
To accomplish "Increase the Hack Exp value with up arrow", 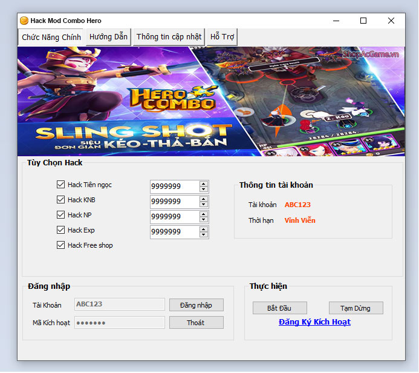I will pyautogui.click(x=204, y=229).
